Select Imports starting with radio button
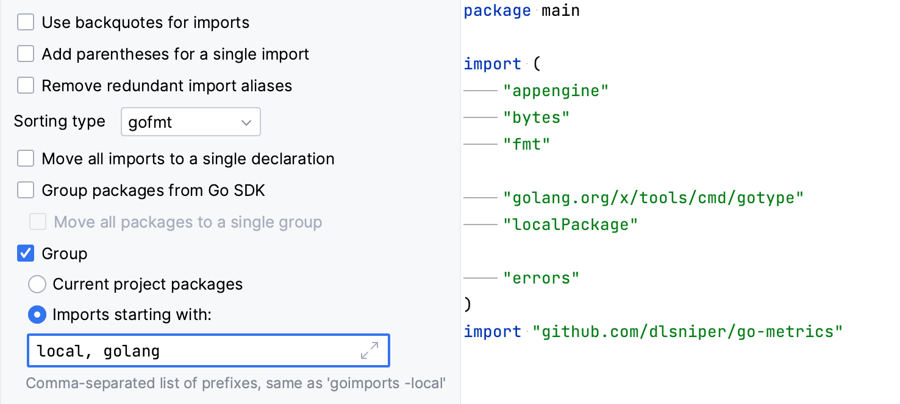Screen dimensions: 900x404 (x=37, y=315)
